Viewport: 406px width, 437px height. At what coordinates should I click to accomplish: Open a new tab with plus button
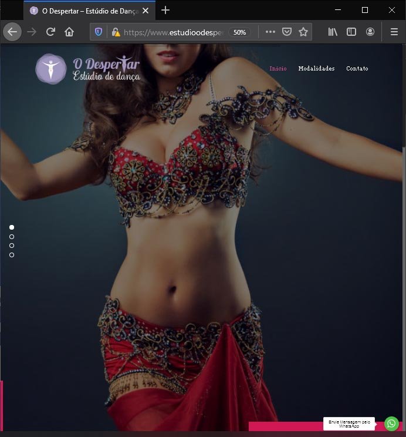click(x=165, y=10)
